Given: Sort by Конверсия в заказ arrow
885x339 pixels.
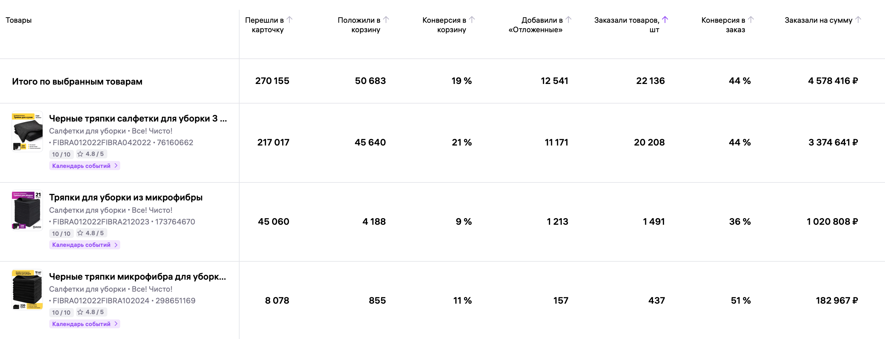Looking at the screenshot, I should pyautogui.click(x=751, y=20).
